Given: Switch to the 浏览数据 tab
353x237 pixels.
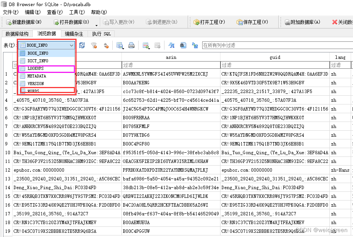Looking at the screenshot, I should click(x=46, y=33).
